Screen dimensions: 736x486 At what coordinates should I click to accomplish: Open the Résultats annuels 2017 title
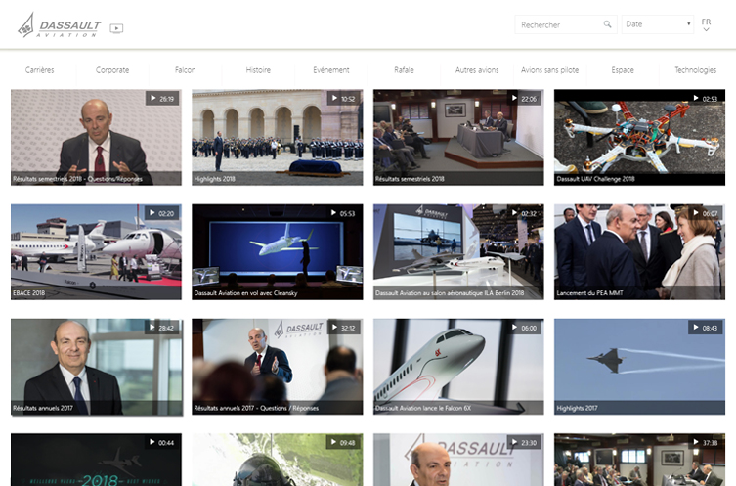pos(43,408)
